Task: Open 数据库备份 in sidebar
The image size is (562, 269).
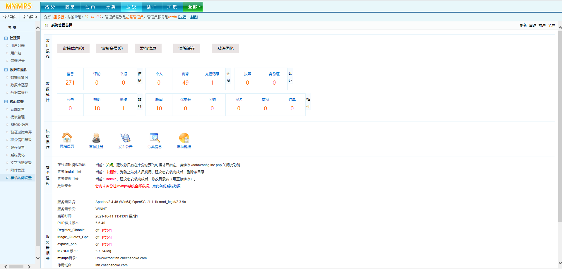Action: point(19,78)
